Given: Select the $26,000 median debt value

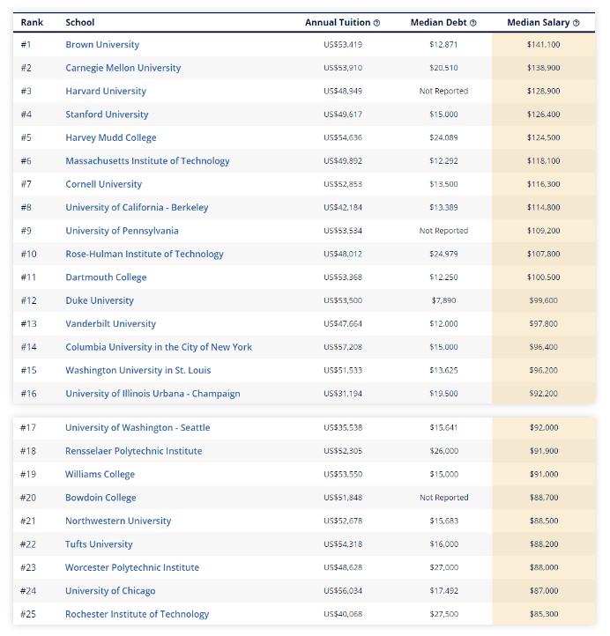Looking at the screenshot, I should point(444,451).
